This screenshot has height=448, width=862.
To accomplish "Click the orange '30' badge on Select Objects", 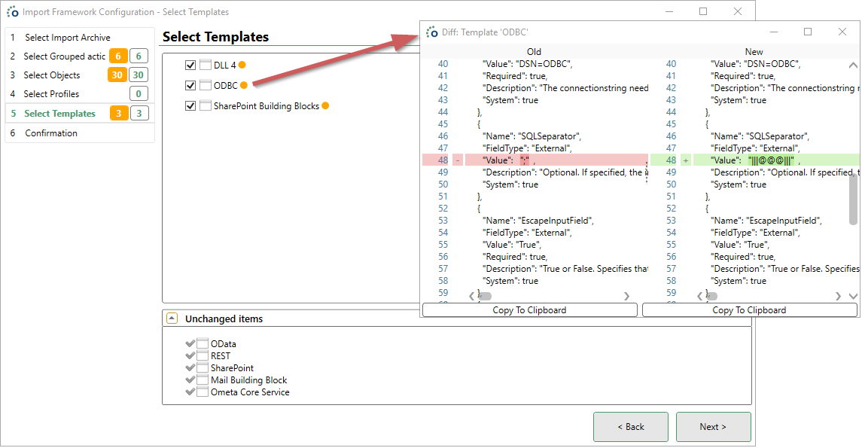I will (x=117, y=75).
